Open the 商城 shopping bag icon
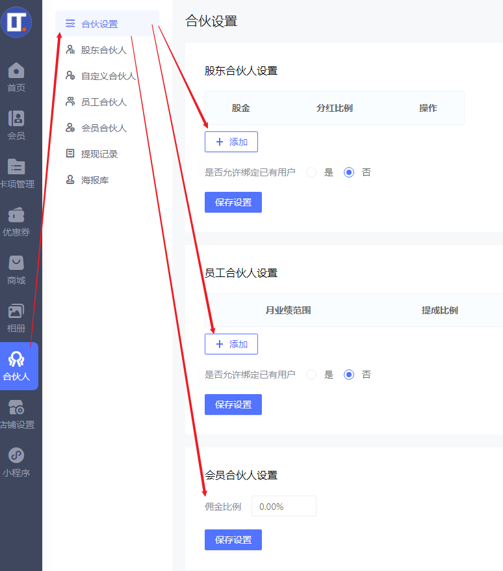 pos(16,263)
